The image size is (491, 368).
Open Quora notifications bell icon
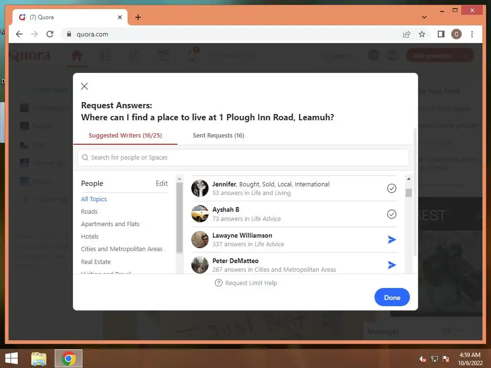tap(192, 56)
